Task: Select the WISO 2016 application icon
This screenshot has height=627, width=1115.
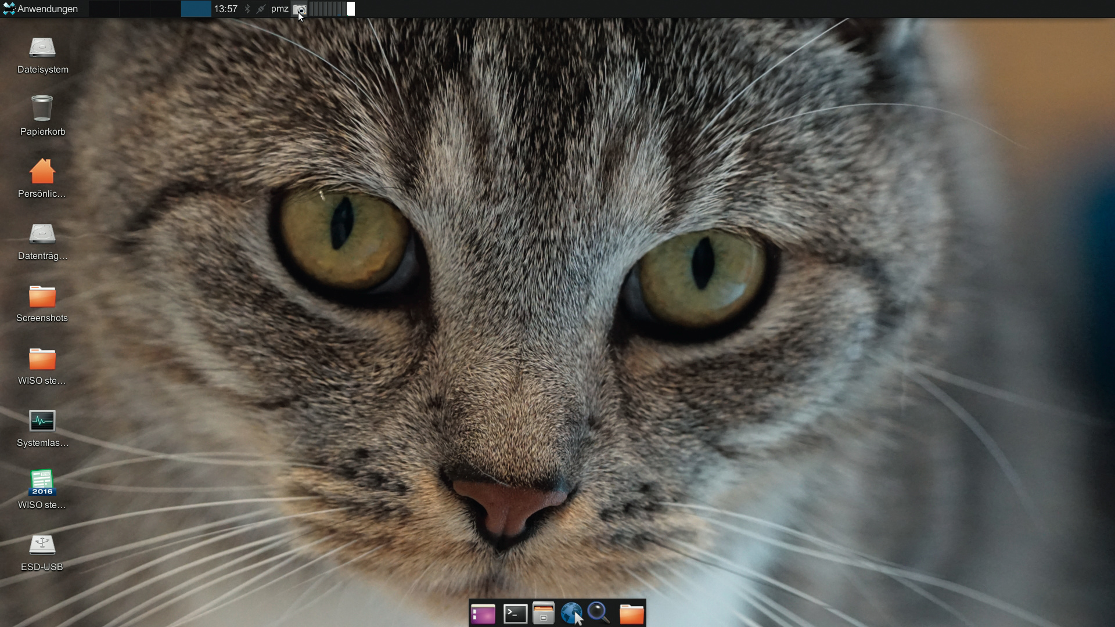Action: (x=42, y=483)
